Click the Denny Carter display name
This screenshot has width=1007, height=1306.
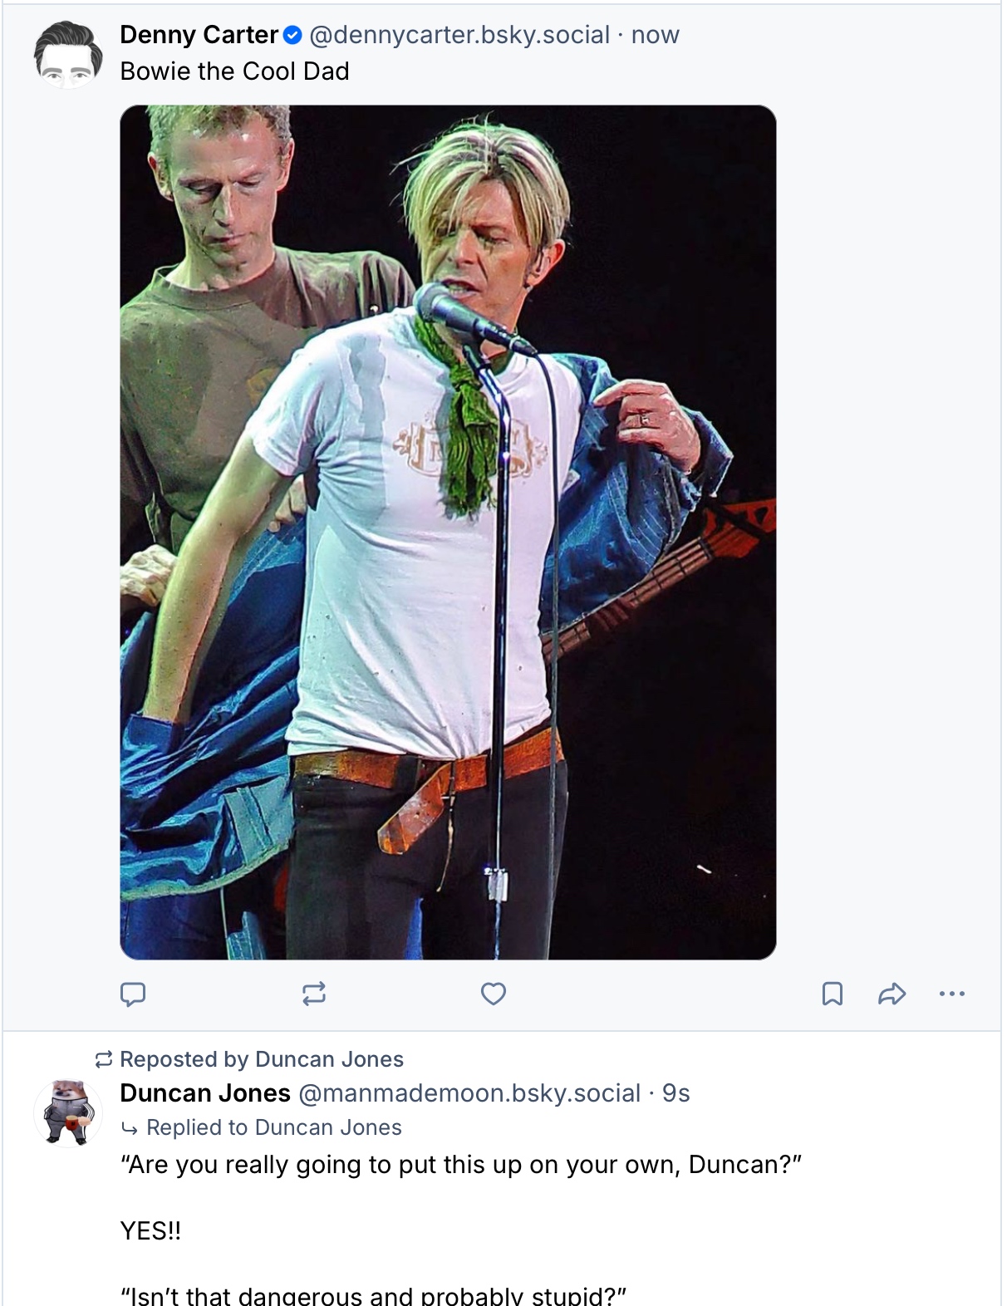[x=199, y=35]
